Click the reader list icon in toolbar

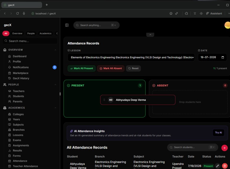[x=195, y=13]
